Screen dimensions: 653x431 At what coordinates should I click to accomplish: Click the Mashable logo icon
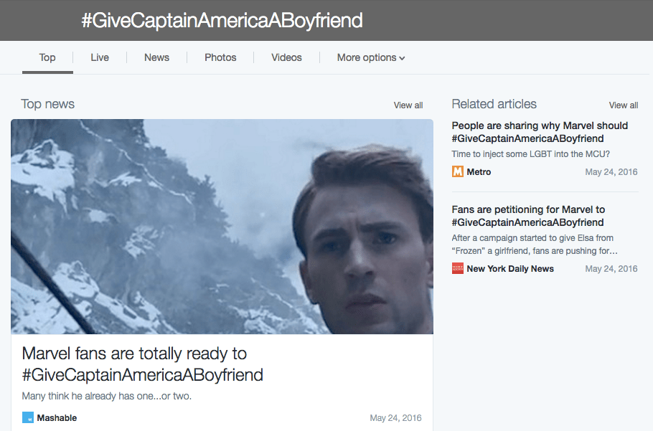tap(28, 417)
